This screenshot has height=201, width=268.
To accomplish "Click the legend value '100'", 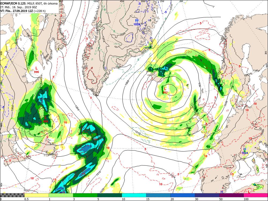I will [246, 199].
